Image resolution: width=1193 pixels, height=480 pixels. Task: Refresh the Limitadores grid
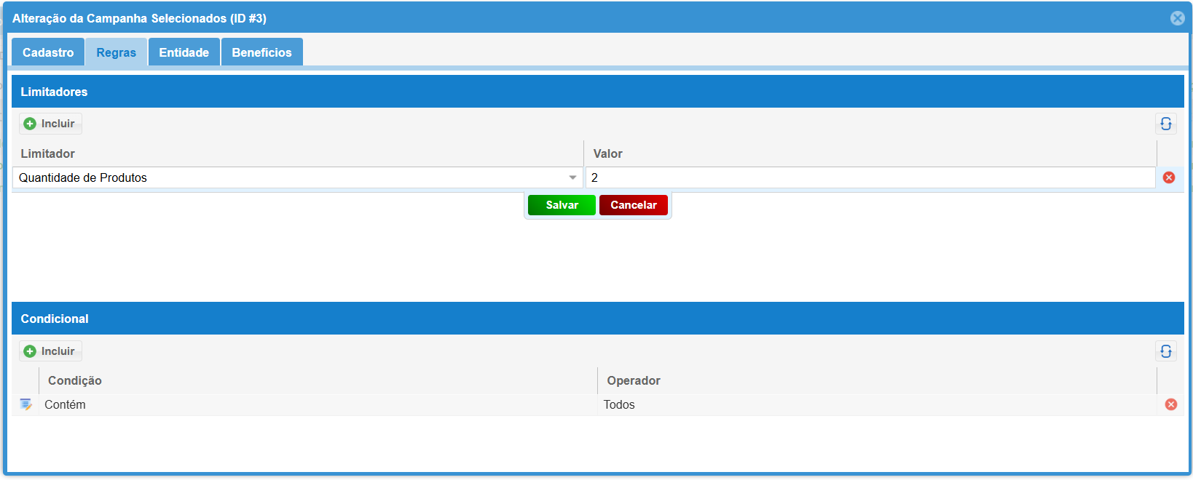pyautogui.click(x=1165, y=124)
